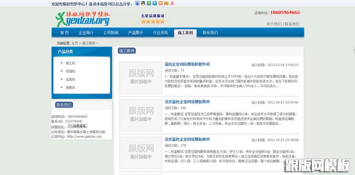Open article 北京蓝色企业网站模板眼科
Image resolution: width=355 pixels, height=175 pixels.
click(x=187, y=139)
